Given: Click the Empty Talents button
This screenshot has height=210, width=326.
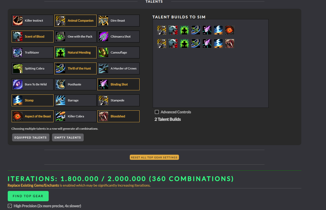Looking at the screenshot, I should click(68, 137).
